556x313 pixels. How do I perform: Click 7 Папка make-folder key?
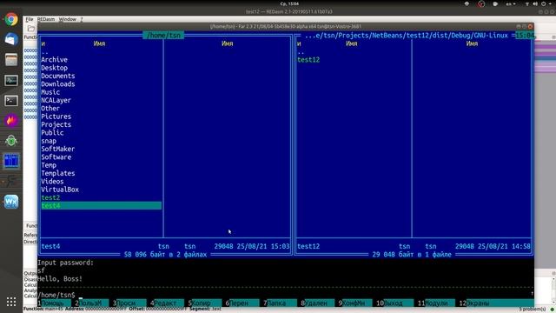(x=280, y=303)
